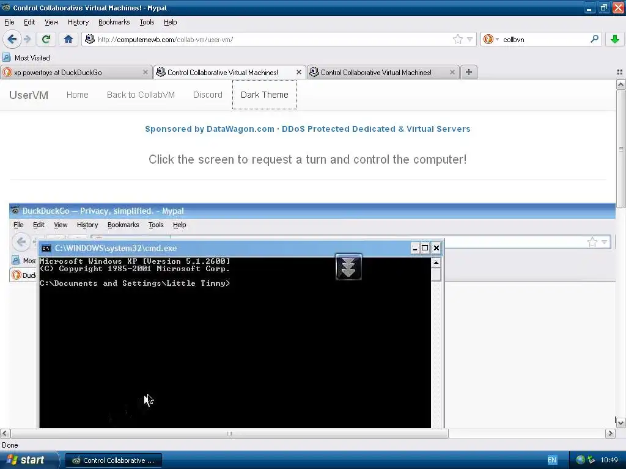626x469 pixels.
Task: Open Edit menu in inner DuckDuckGo window
Action: click(x=39, y=225)
